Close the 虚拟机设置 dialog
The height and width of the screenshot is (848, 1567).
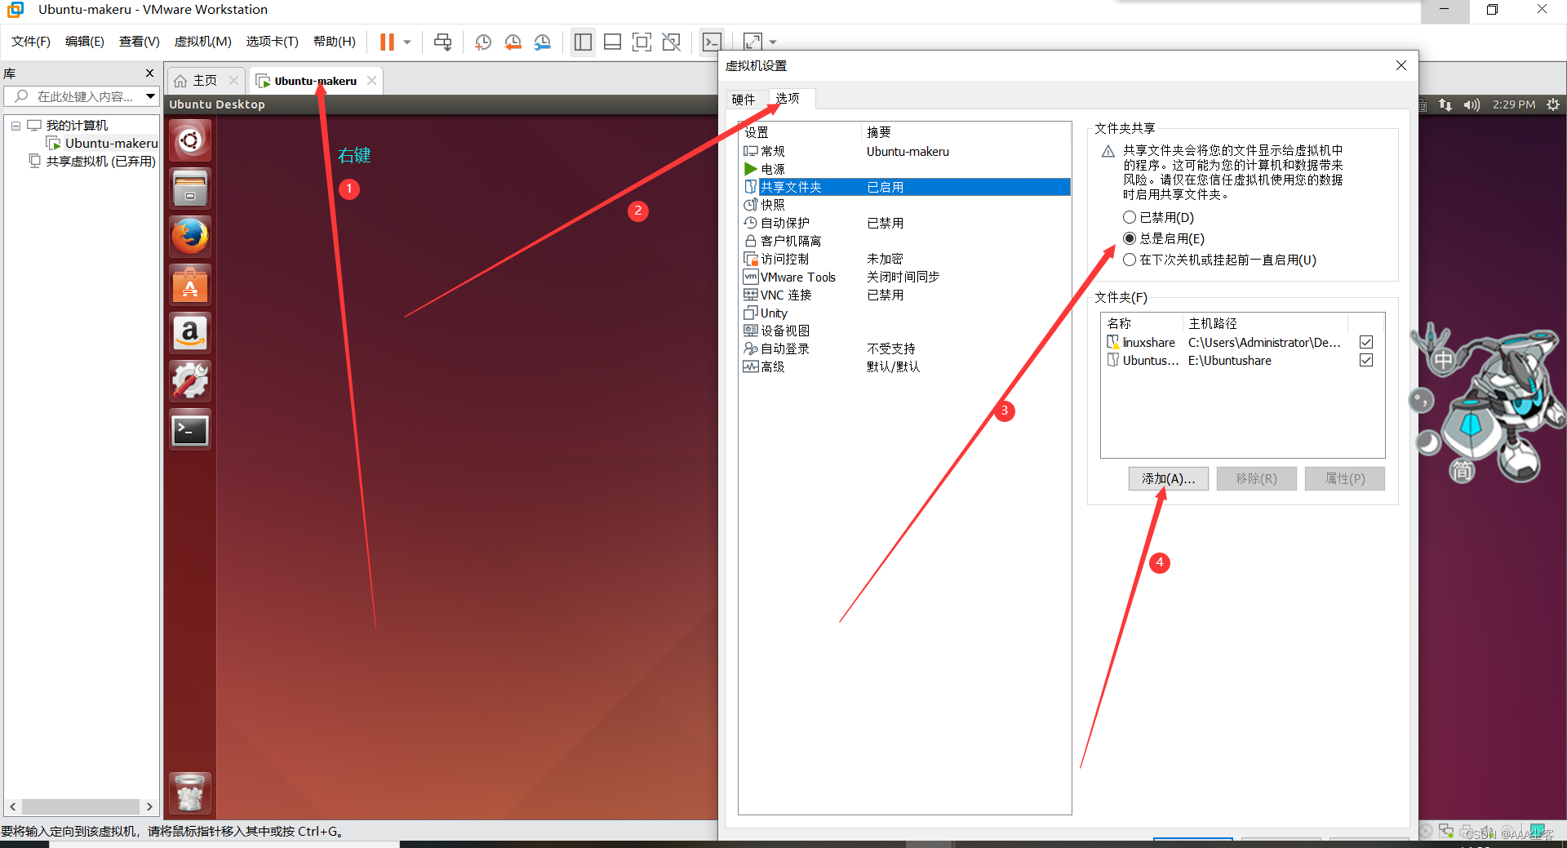[x=1401, y=65]
